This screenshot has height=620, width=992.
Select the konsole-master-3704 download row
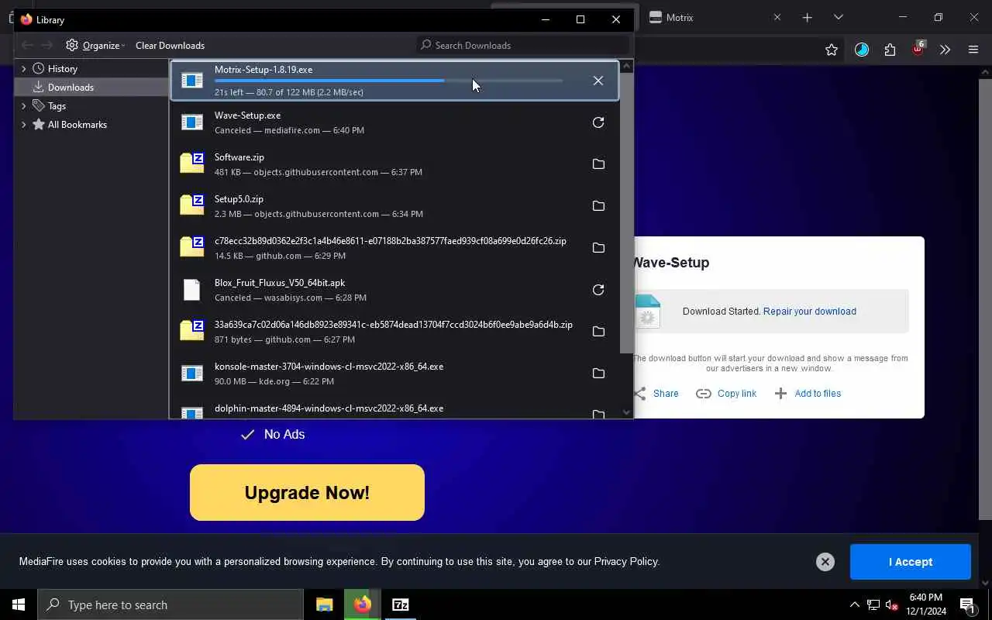(394, 374)
